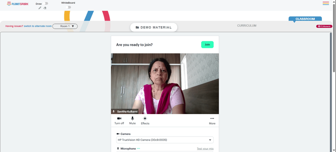Click the PS Moments button
Screen dimensions: 336x152
pos(324,26)
